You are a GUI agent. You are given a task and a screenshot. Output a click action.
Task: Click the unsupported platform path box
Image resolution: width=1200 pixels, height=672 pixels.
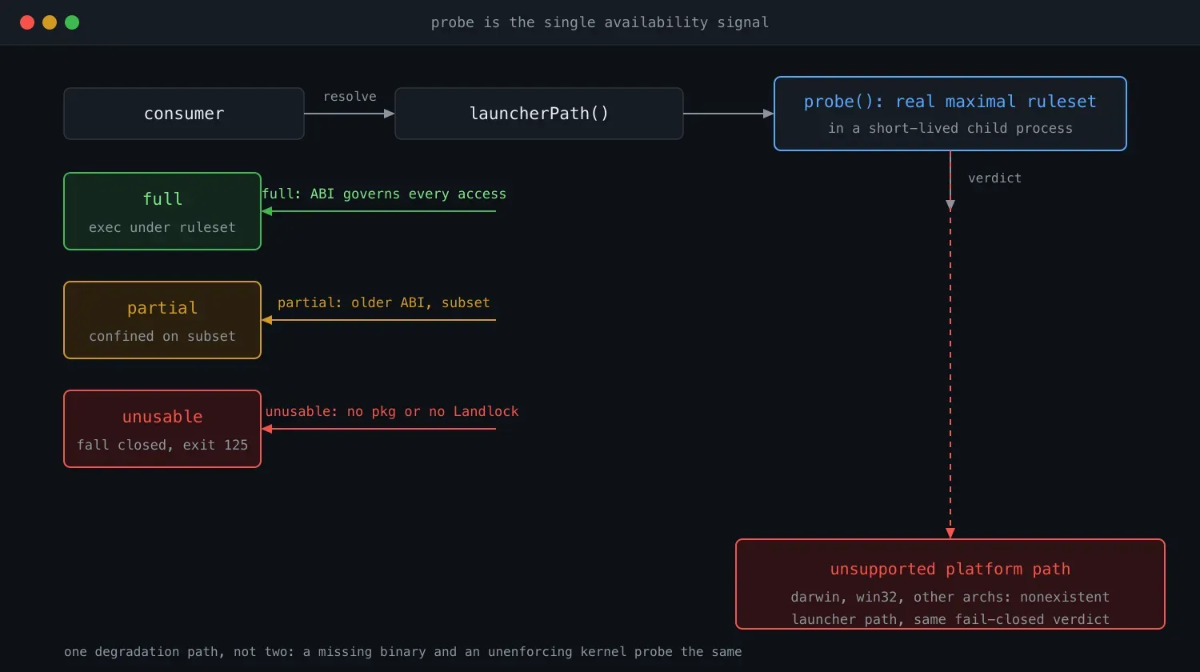(x=950, y=584)
